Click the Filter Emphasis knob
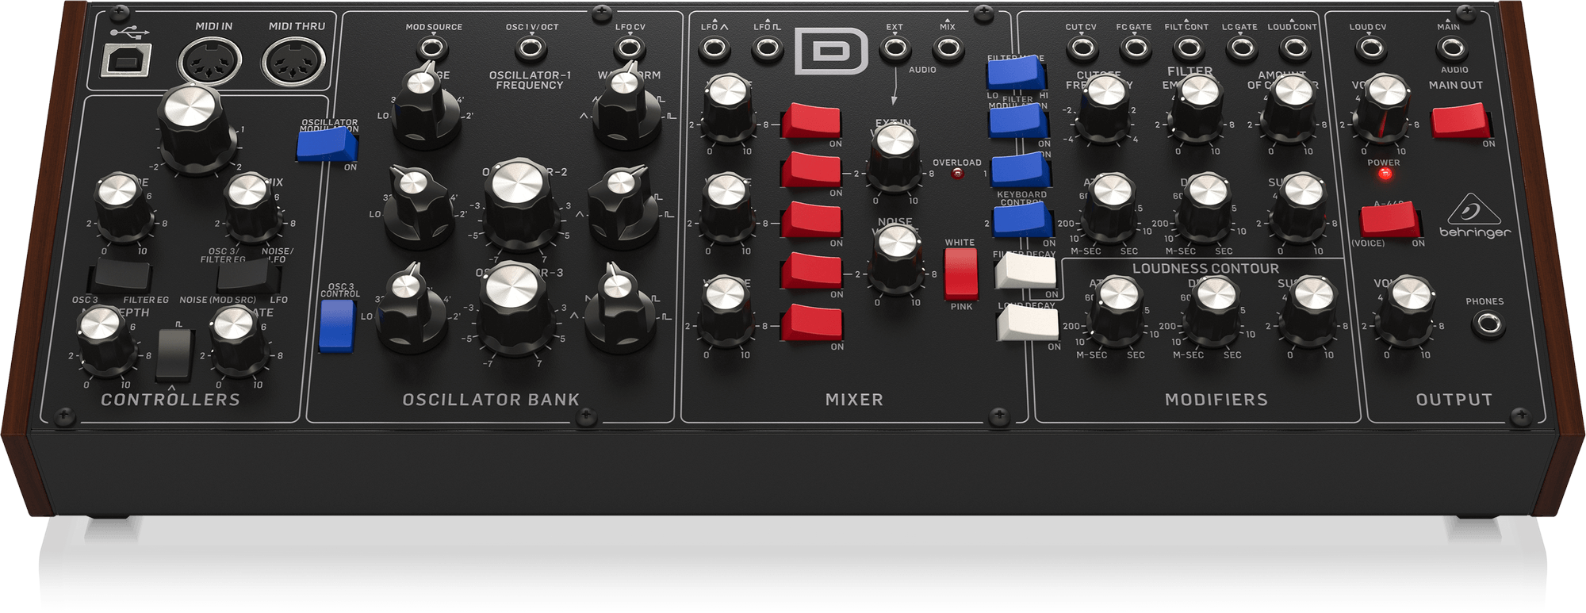The width and height of the screenshot is (1586, 613). click(1199, 108)
